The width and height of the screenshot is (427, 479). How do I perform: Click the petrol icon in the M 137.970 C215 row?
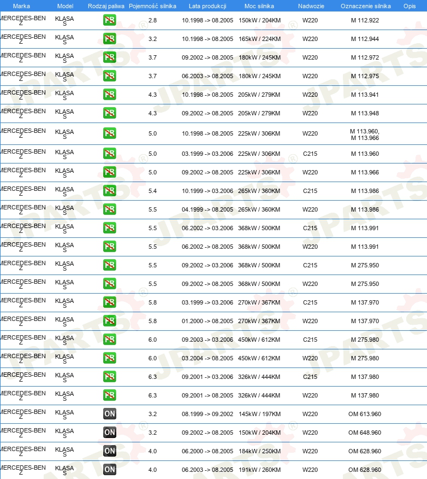click(x=110, y=302)
